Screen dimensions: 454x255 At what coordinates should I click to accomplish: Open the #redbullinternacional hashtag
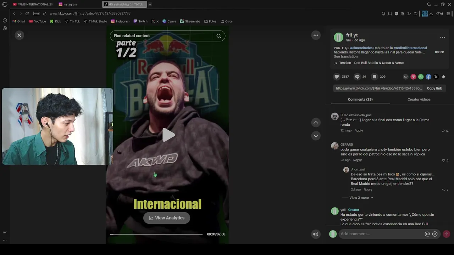click(410, 48)
